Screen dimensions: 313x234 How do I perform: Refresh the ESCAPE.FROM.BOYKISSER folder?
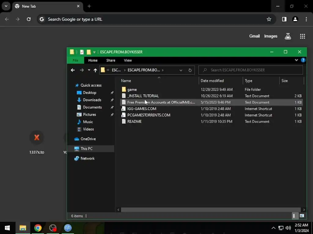(190, 70)
